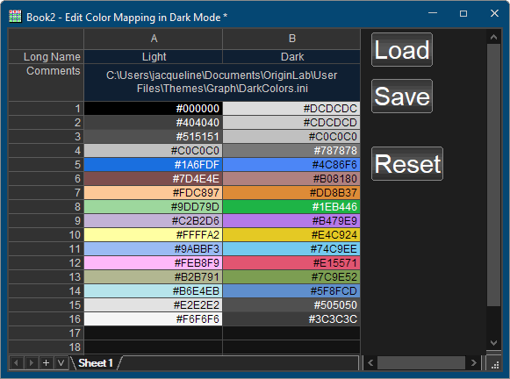Select the #1A6FDF blue cell
510x379 pixels.
[154, 164]
